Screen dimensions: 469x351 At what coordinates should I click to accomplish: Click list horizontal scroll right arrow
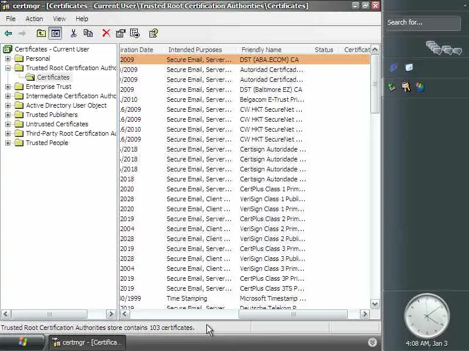pyautogui.click(x=365, y=314)
